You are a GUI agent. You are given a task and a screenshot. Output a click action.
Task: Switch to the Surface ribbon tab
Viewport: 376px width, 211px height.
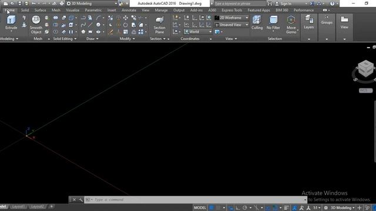coord(40,10)
